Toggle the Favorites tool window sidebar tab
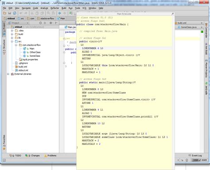The width and height of the screenshot is (210, 170). pos(4,142)
